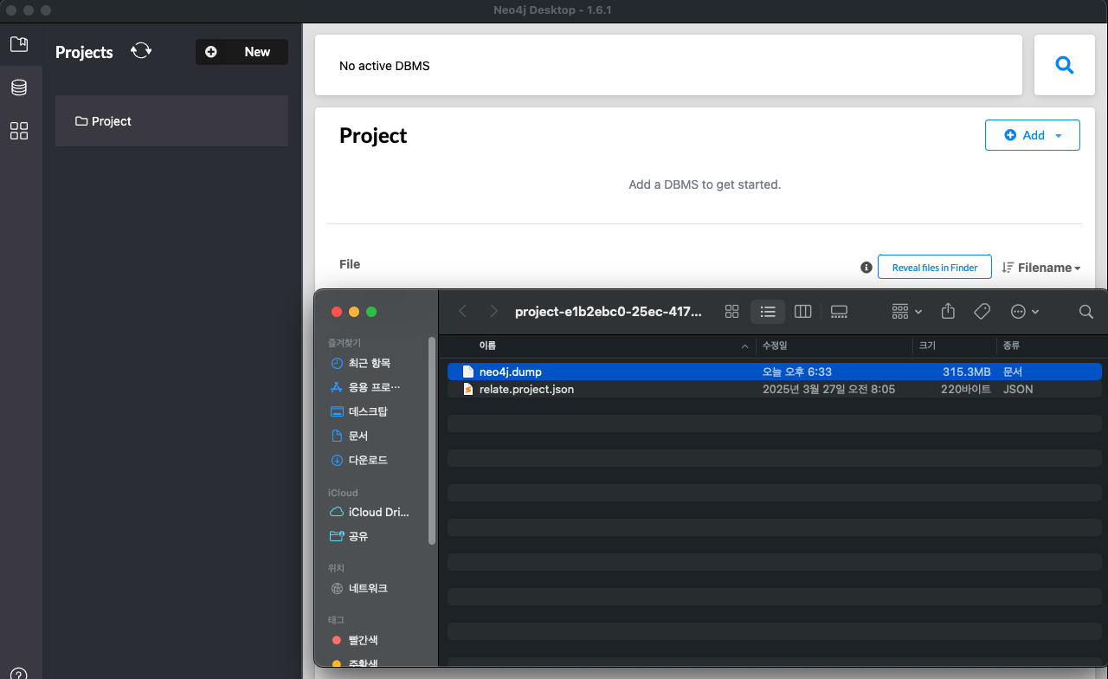
Task: Click Reveal files in Finder
Action: 935,268
